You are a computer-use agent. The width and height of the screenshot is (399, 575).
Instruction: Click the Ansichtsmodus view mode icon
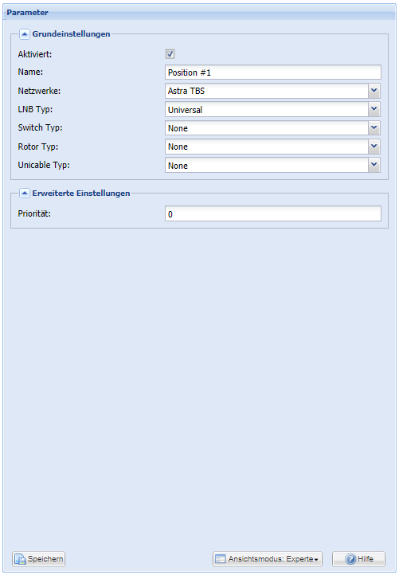[x=221, y=559]
